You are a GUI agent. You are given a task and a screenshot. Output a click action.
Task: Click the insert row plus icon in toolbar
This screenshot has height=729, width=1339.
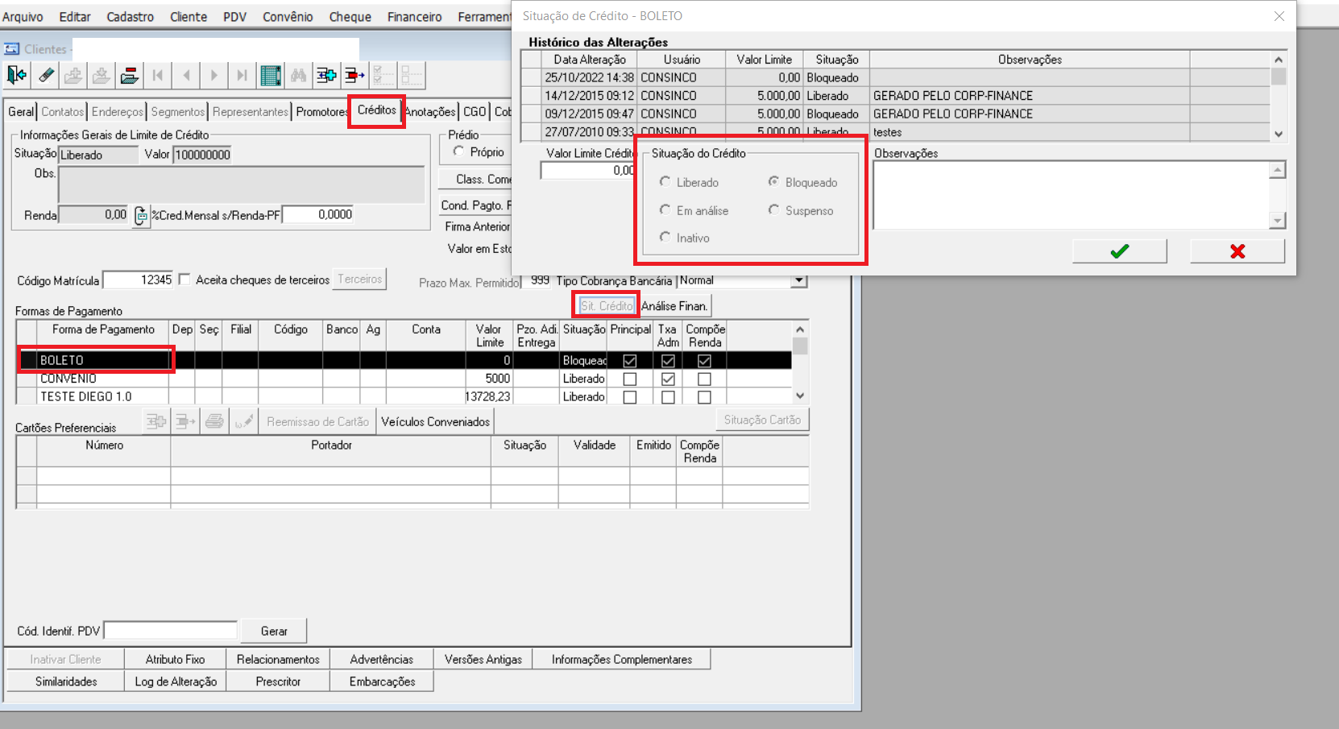coord(326,76)
